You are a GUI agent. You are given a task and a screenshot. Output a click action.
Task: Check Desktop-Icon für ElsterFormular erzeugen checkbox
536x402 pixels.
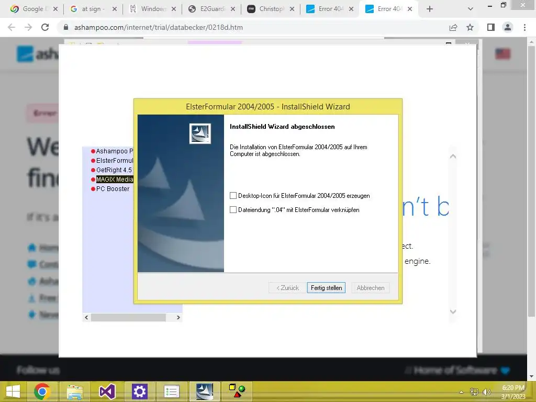pyautogui.click(x=233, y=196)
